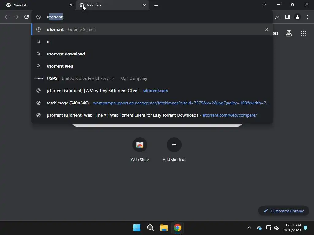314x235 pixels.
Task: Click the Chrome taskbar icon
Action: tap(178, 228)
